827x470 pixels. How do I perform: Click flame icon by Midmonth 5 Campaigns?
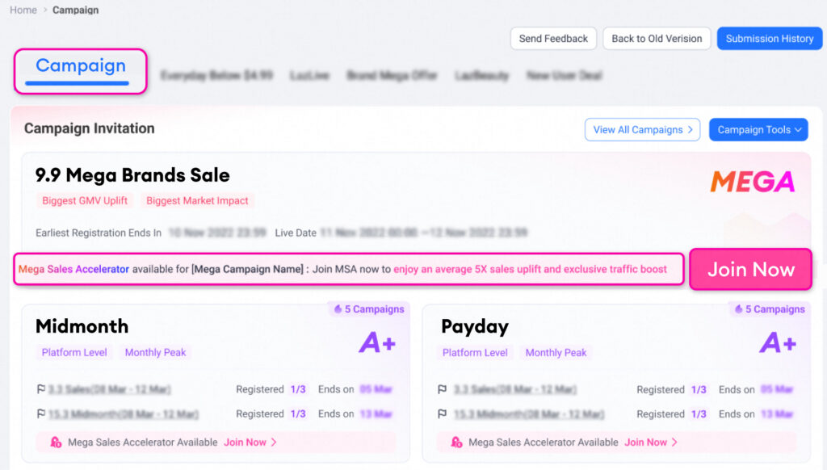pyautogui.click(x=338, y=309)
